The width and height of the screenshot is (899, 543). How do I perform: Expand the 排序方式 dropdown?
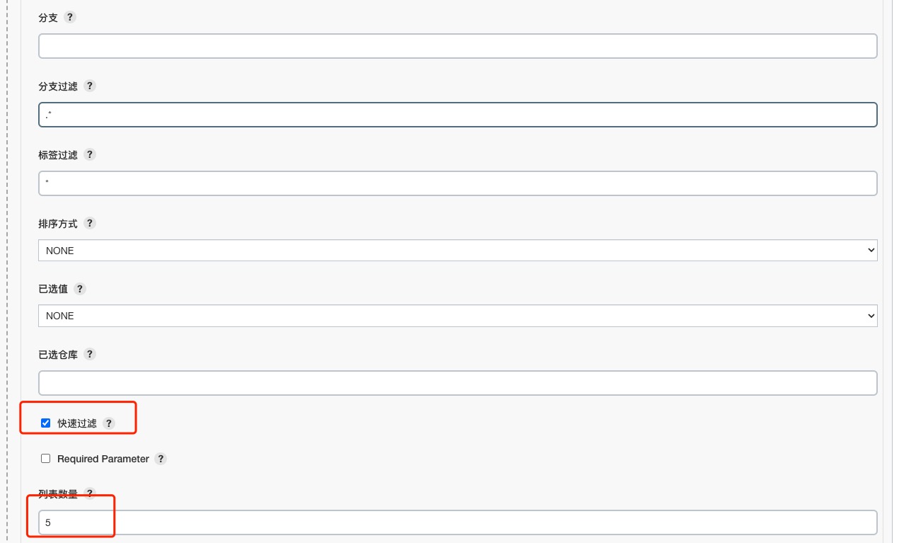click(x=458, y=251)
